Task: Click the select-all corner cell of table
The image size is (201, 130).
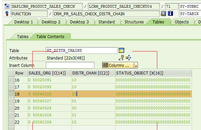Action: pyautogui.click(x=11, y=73)
